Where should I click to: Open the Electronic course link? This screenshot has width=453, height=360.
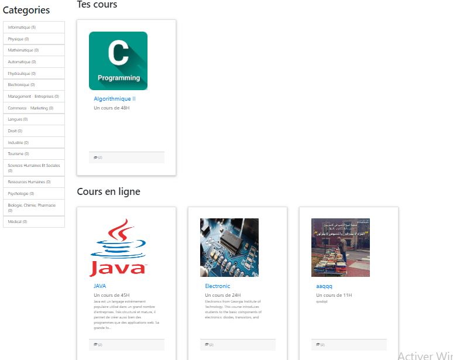click(218, 286)
